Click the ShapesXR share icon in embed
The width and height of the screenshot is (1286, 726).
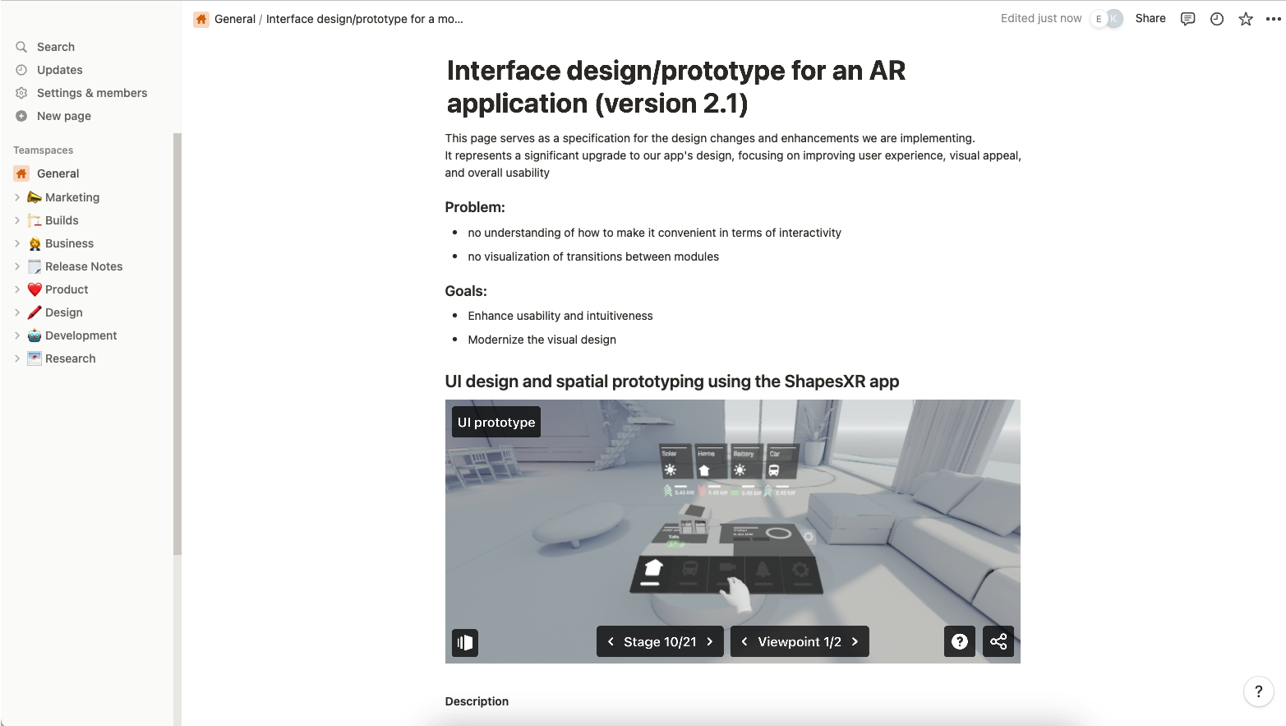click(998, 641)
